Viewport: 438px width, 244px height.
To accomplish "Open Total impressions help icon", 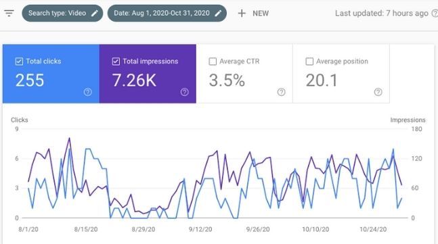I will click(184, 92).
